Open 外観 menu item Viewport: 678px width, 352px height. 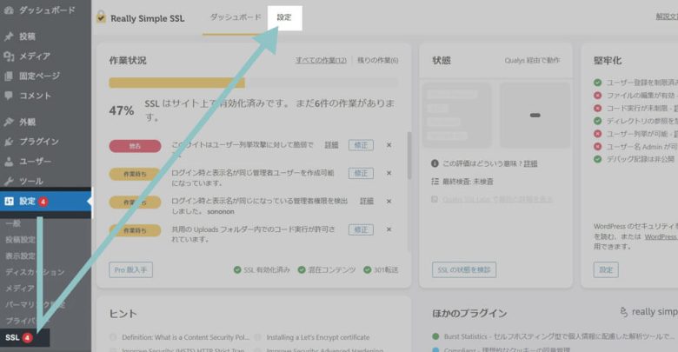coord(27,122)
